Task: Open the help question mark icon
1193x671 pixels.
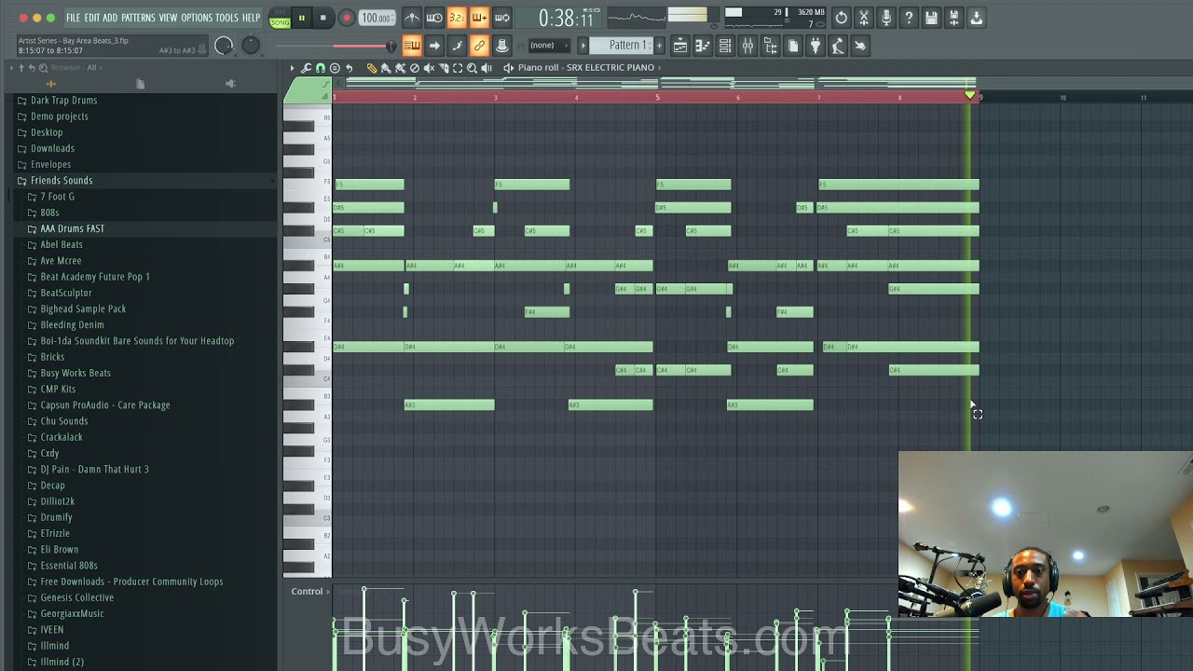Action: pyautogui.click(x=909, y=18)
